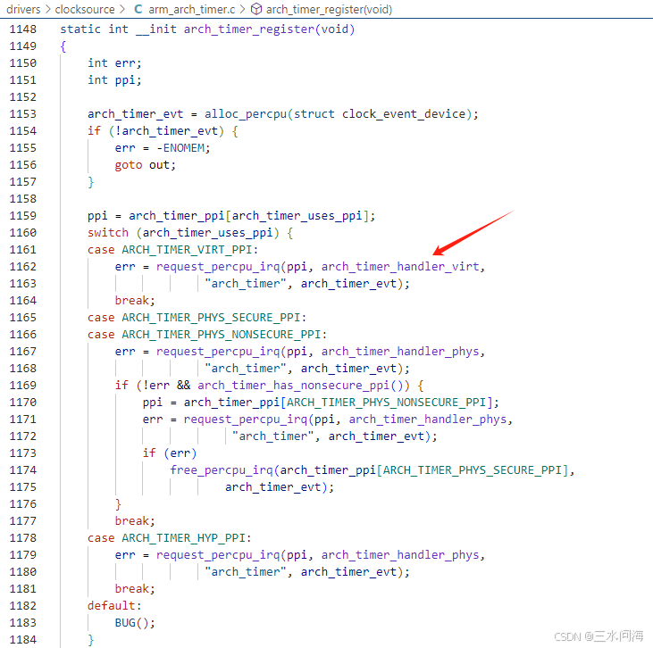Screen dimensions: 653x648
Task: Click line number 1153 in gutter
Action: point(23,114)
